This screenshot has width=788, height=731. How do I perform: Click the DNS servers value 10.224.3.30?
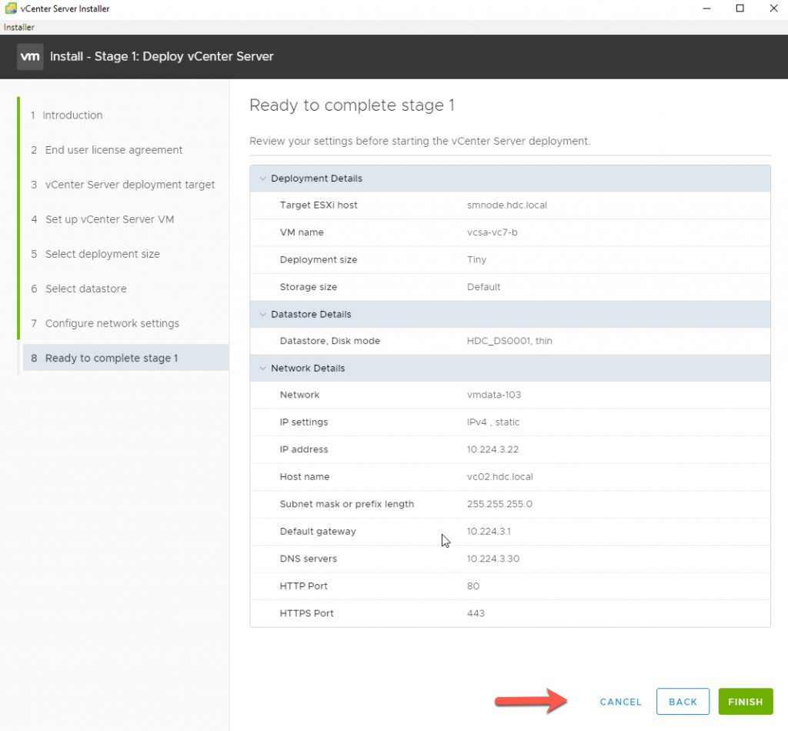[x=493, y=559]
